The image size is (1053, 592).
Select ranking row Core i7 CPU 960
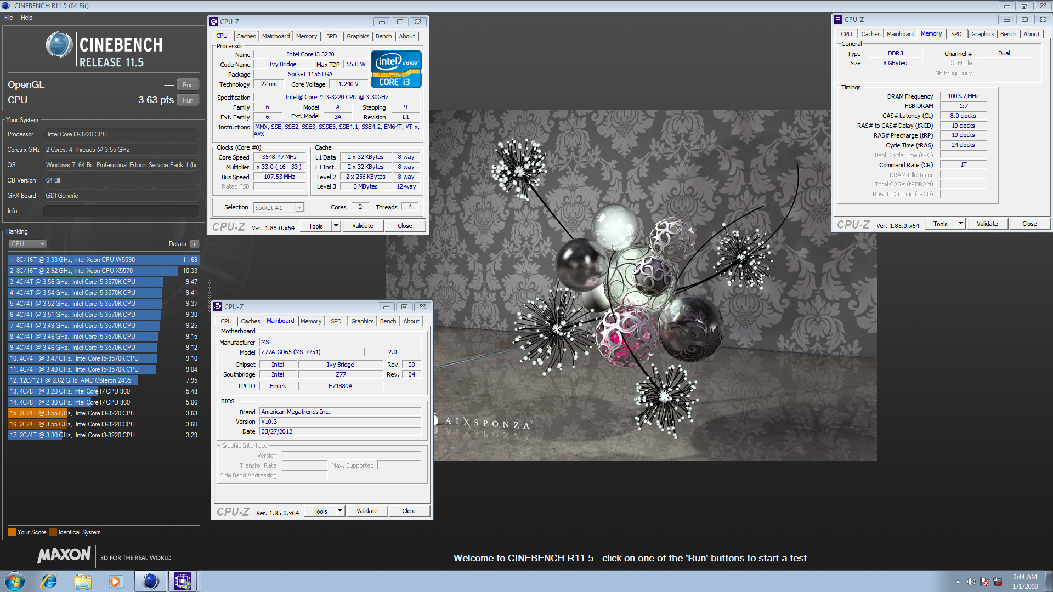104,391
